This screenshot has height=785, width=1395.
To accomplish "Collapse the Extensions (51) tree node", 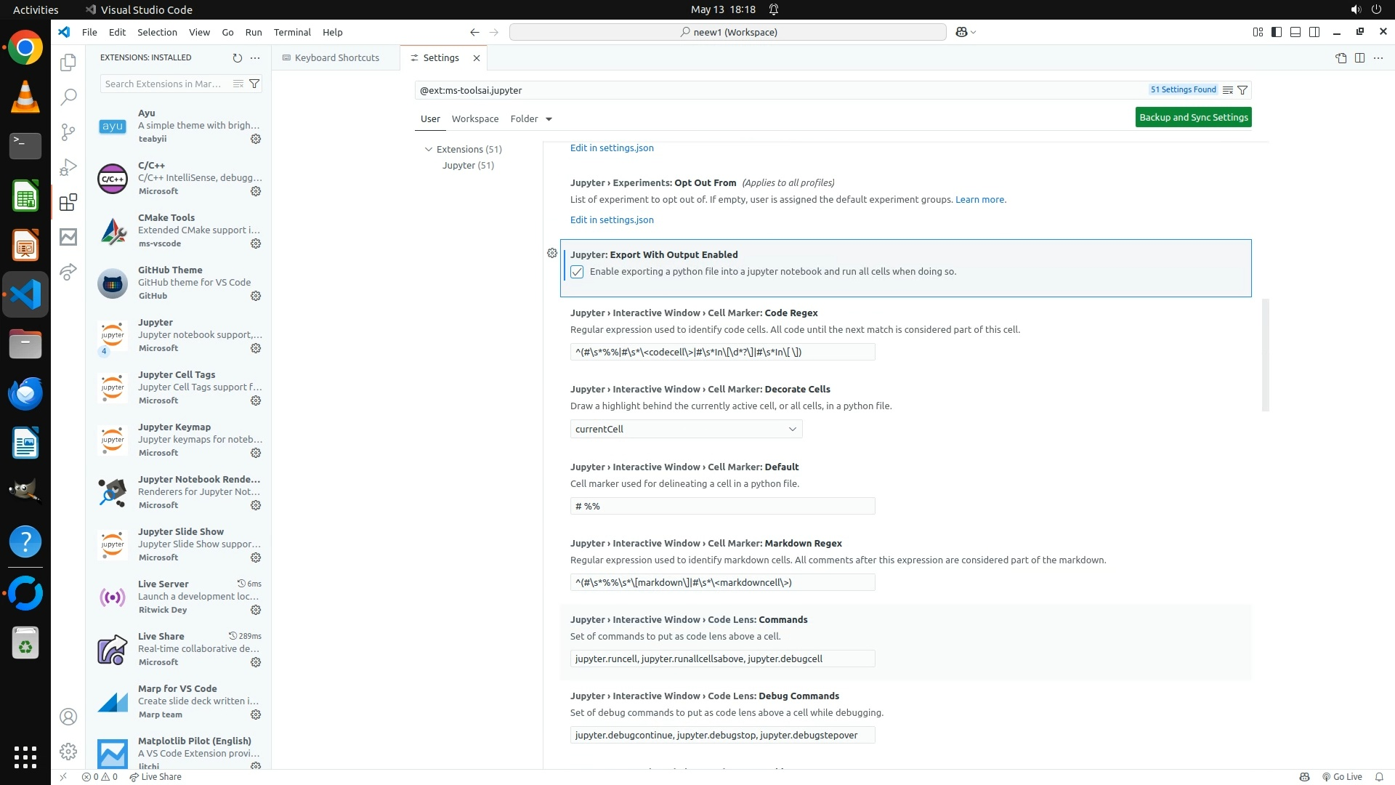I will [429, 149].
